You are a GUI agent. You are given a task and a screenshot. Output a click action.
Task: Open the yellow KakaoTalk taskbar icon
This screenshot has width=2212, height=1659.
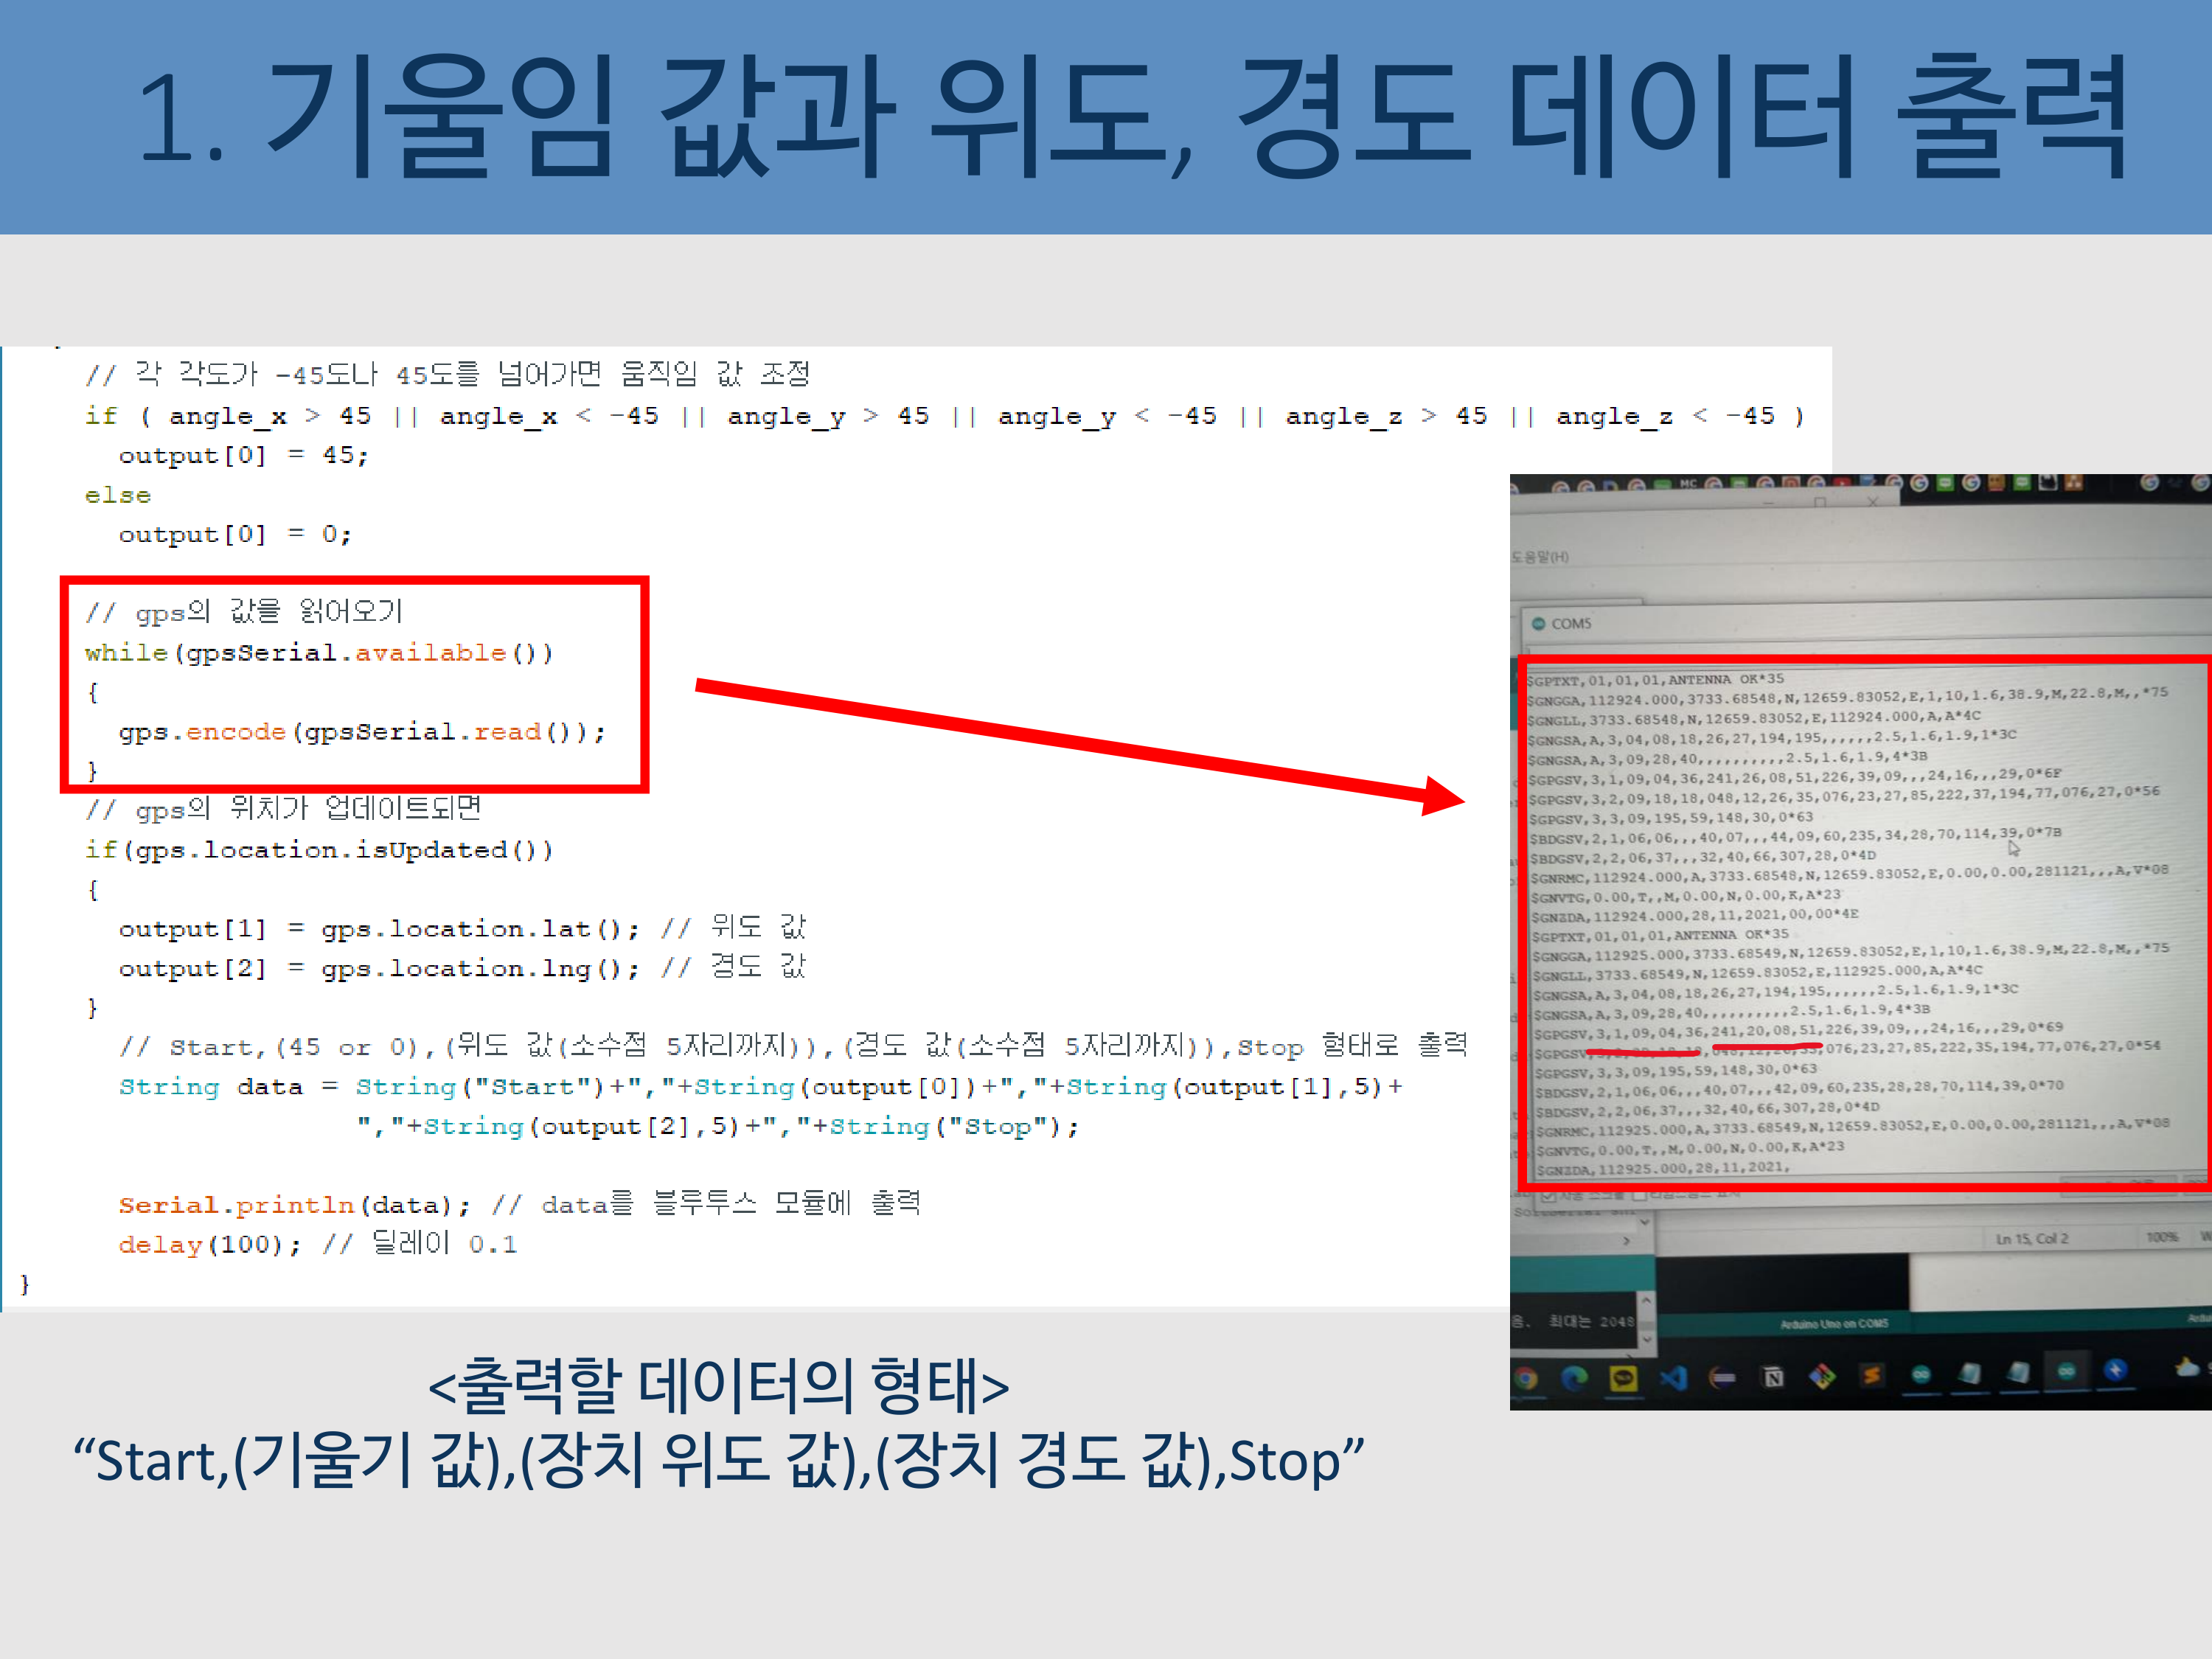1624,1379
